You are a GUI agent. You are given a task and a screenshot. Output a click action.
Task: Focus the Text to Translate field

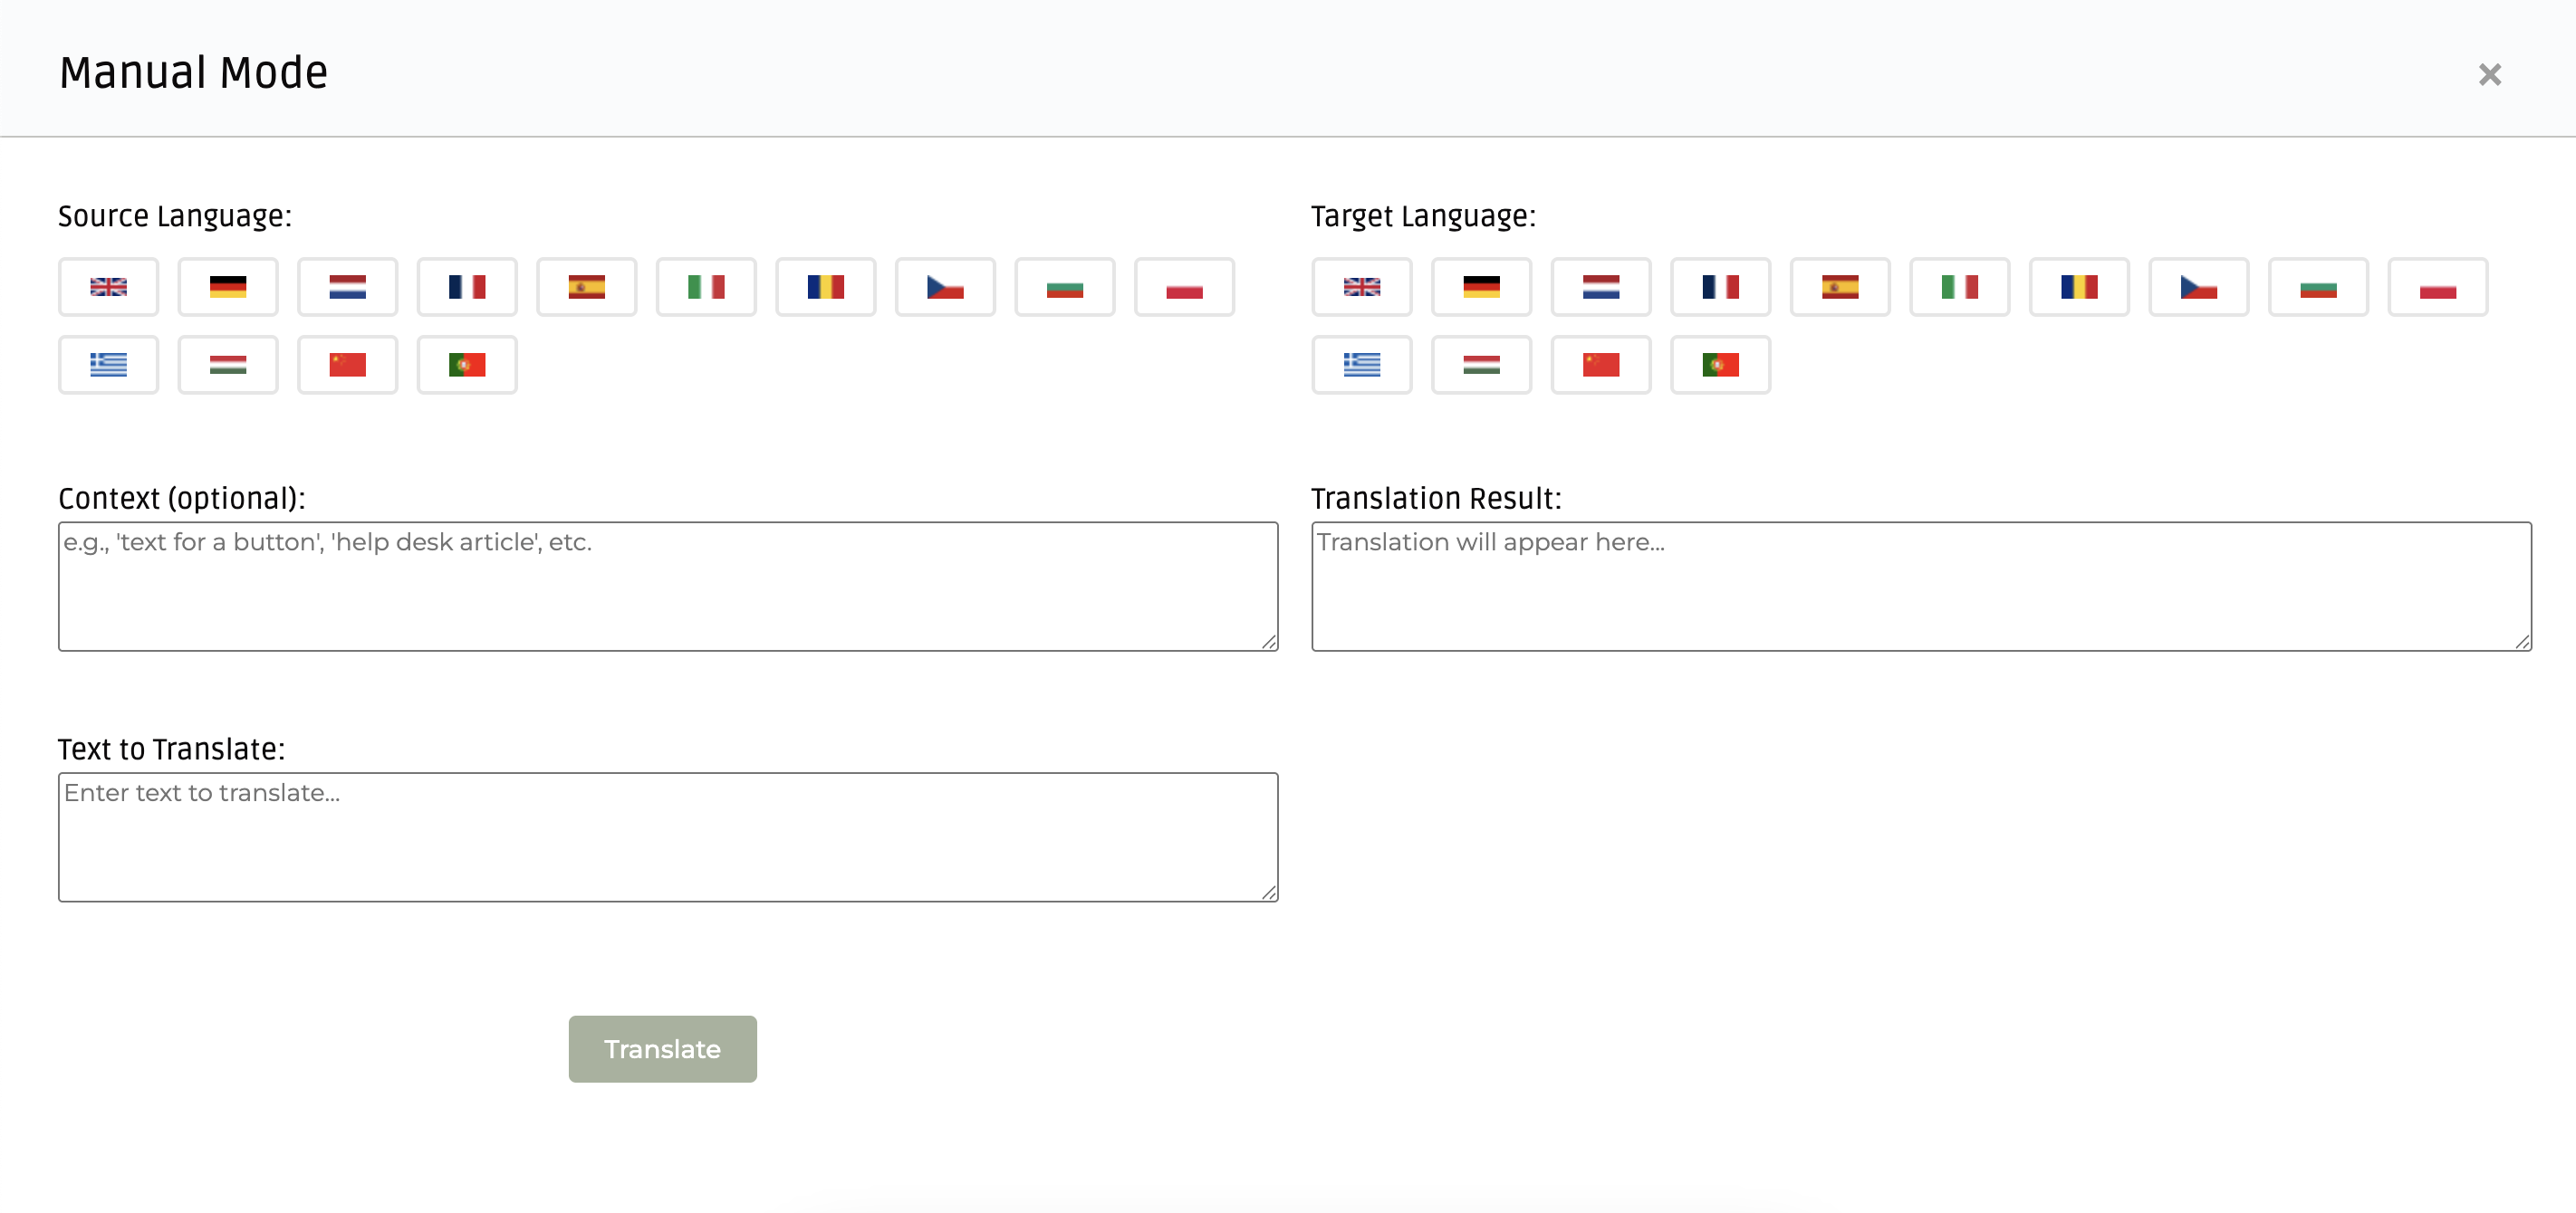tap(667, 837)
